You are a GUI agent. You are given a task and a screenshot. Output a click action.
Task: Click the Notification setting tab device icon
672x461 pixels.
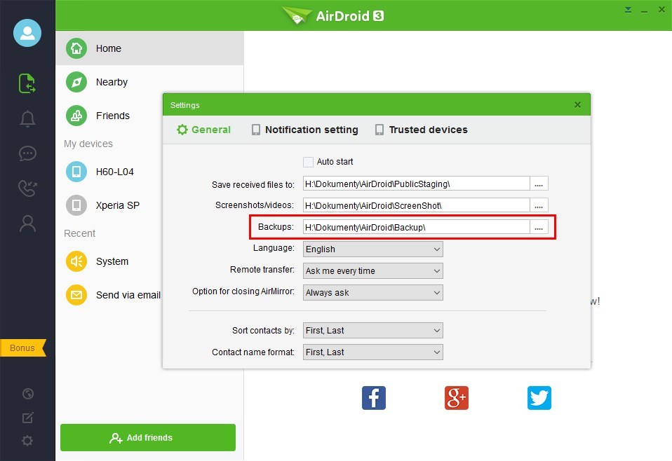click(x=256, y=130)
